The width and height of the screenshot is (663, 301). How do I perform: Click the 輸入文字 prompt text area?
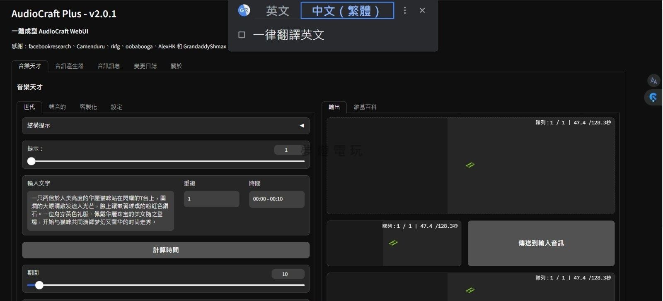click(100, 210)
